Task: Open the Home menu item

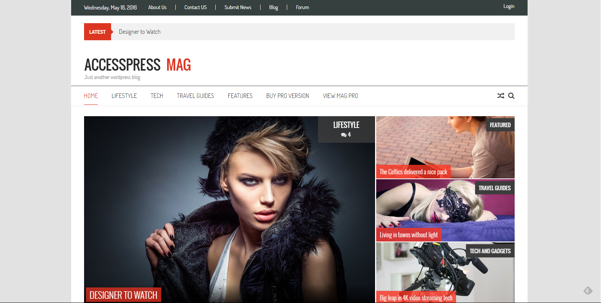Action: 91,96
